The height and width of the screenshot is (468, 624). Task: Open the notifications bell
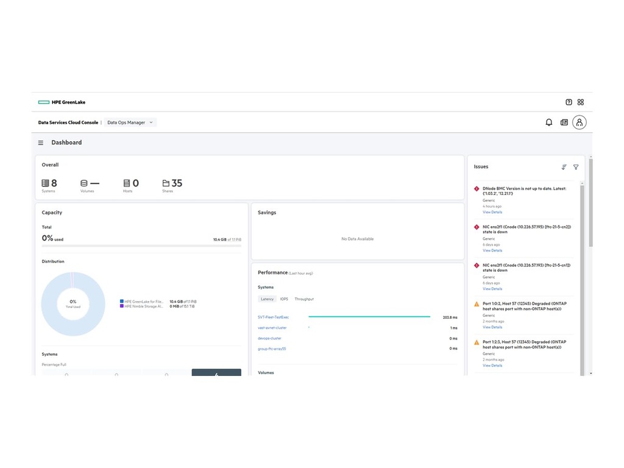tap(548, 122)
